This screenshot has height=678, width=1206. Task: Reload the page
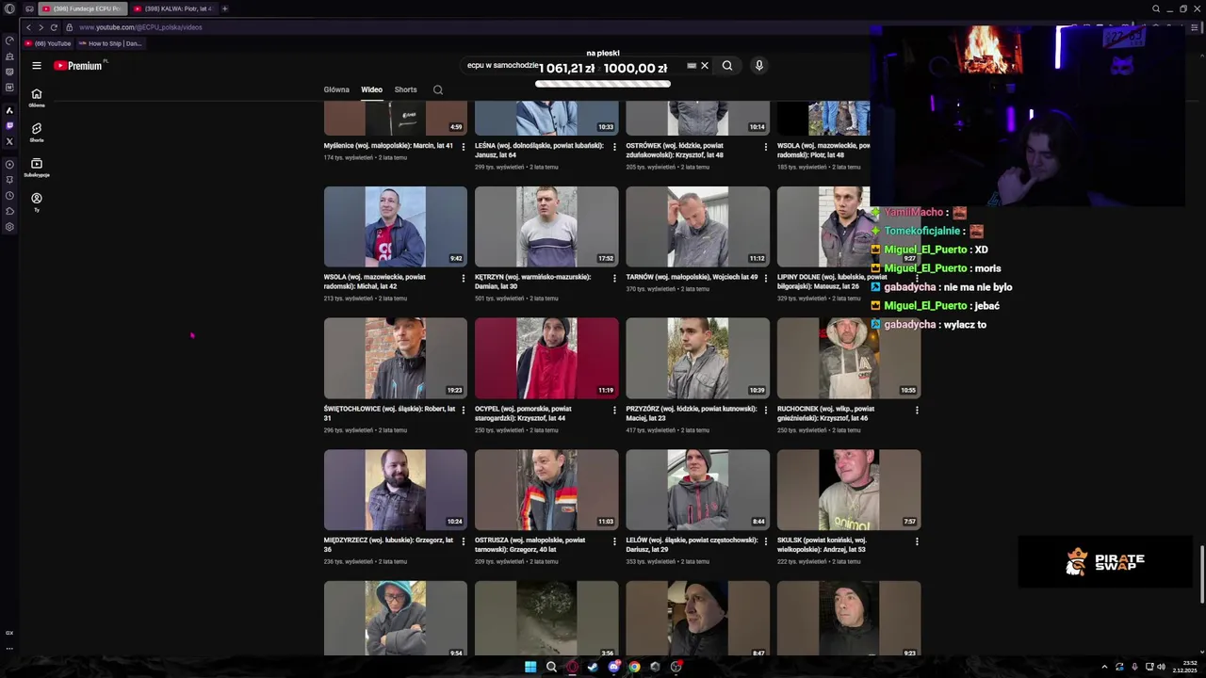(x=54, y=27)
